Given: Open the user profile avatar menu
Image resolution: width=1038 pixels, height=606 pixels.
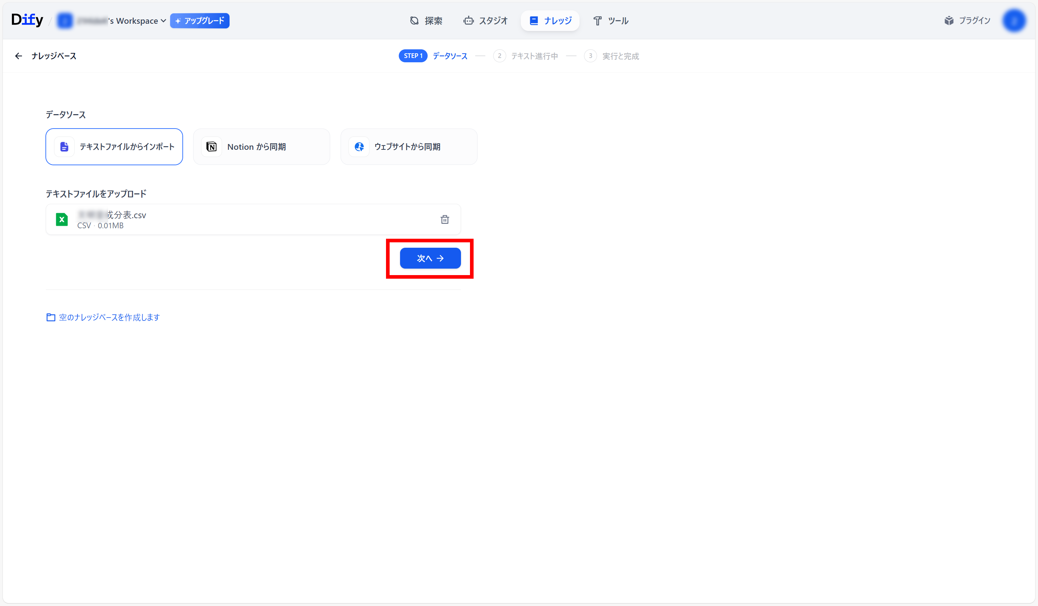Looking at the screenshot, I should coord(1014,21).
